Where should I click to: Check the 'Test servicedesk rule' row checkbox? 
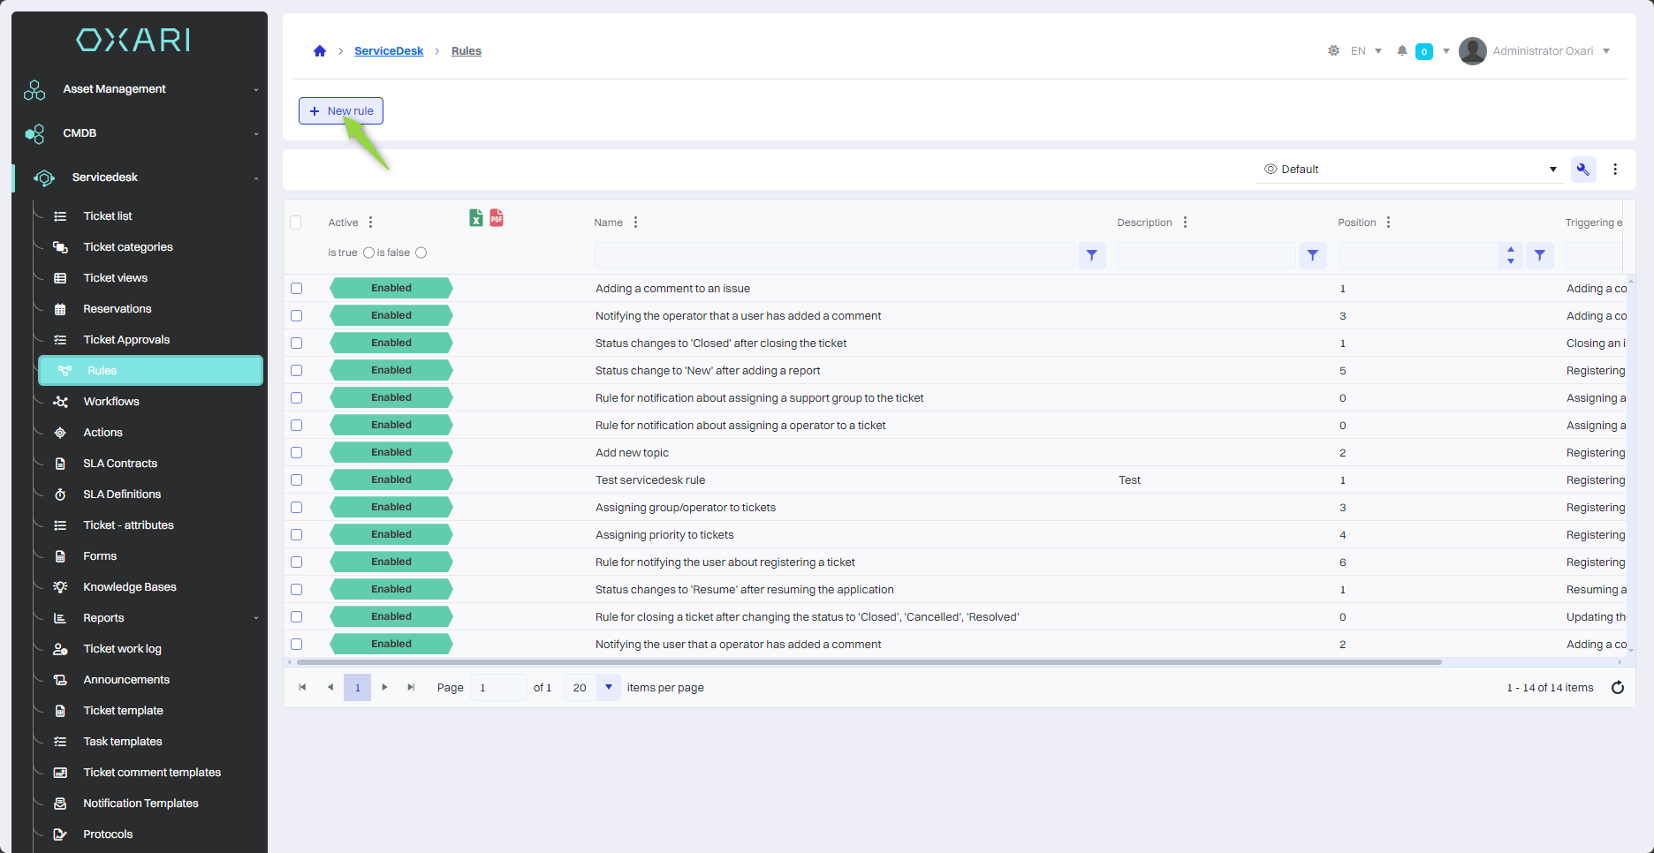point(297,480)
